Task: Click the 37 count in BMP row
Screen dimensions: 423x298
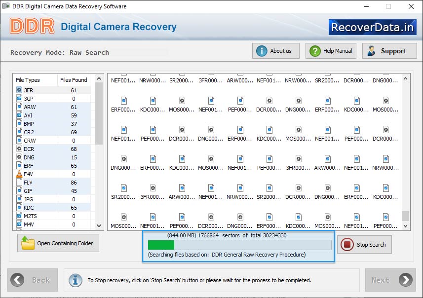Action: (74, 124)
